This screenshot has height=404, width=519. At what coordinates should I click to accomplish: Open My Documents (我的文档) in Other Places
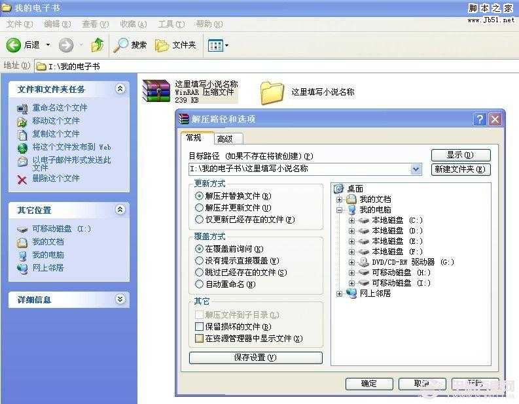pos(48,242)
